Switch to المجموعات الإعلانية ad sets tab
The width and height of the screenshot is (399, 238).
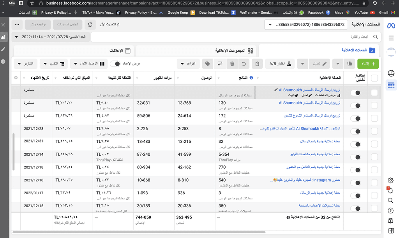tap(197, 51)
